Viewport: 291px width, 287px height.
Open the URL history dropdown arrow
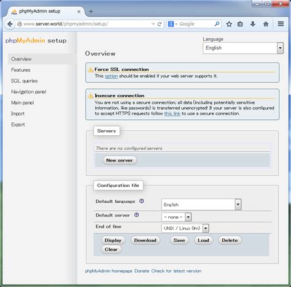tap(153, 24)
